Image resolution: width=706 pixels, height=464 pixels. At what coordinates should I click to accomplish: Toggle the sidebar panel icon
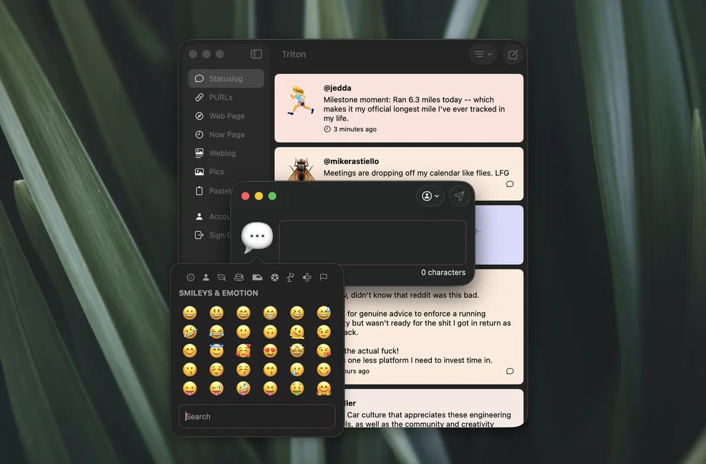pos(256,54)
